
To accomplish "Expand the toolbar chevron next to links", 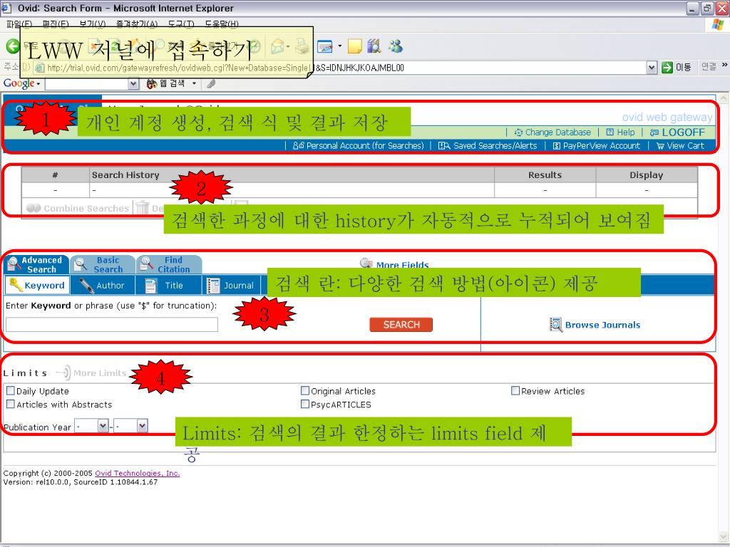I will pos(724,65).
